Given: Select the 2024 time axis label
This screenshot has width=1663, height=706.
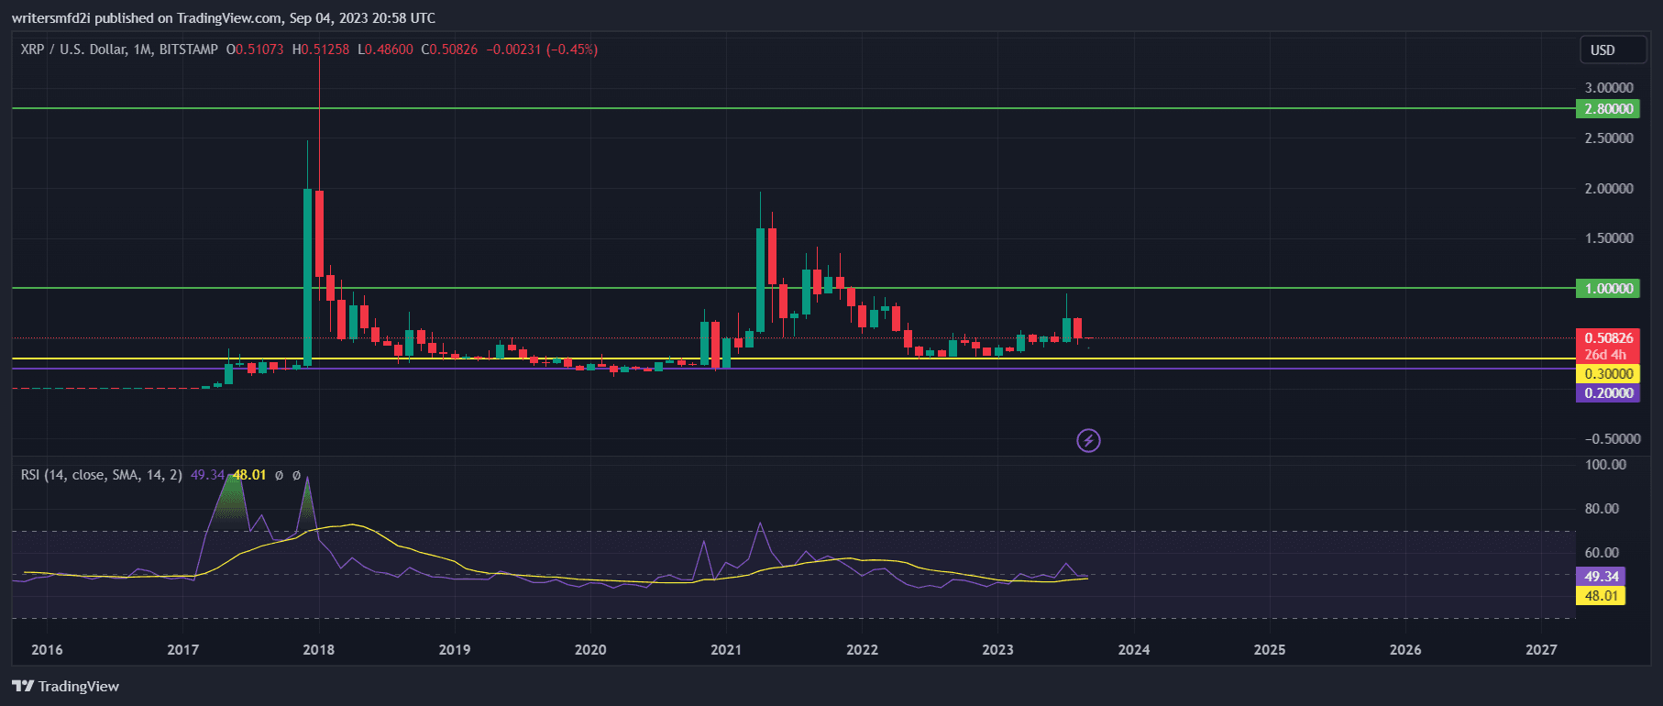Looking at the screenshot, I should (1133, 650).
